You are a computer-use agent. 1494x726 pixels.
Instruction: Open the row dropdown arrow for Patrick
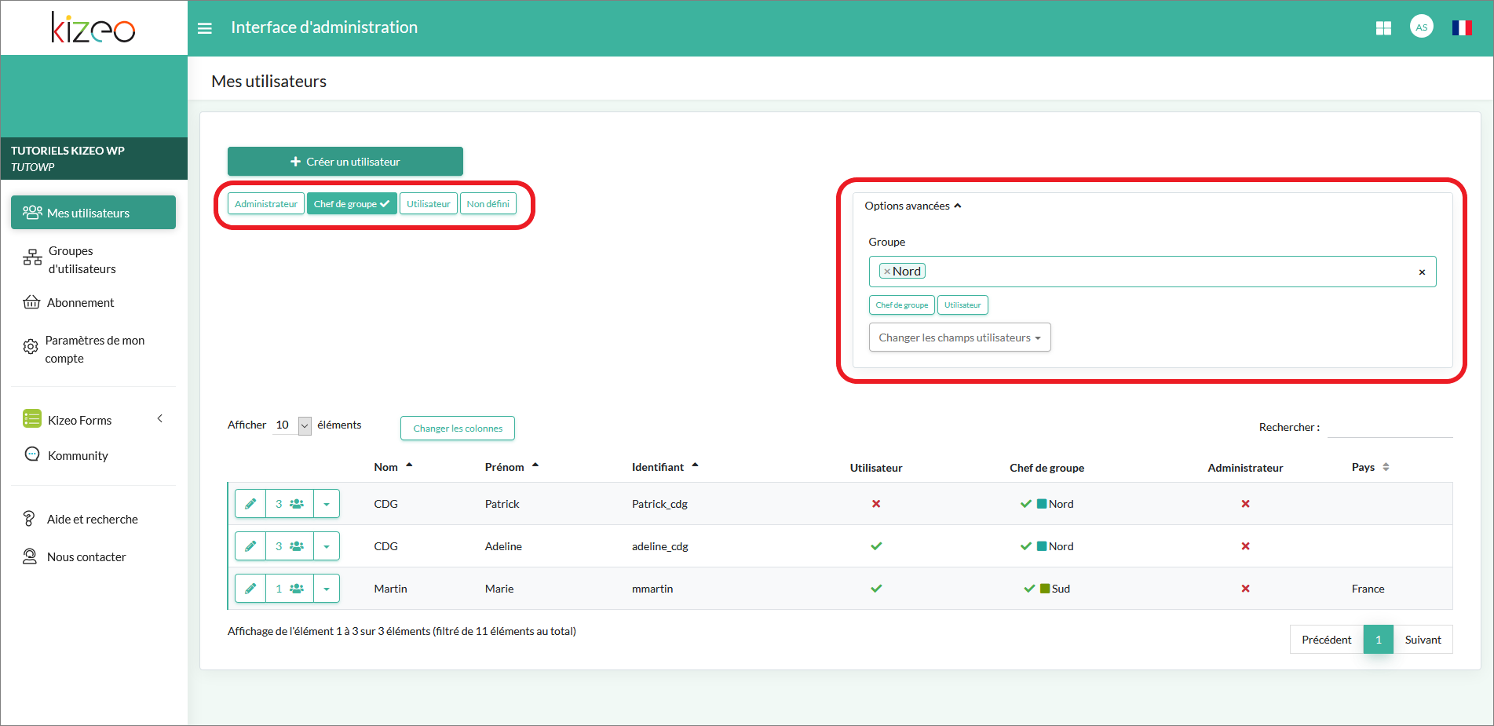click(327, 504)
